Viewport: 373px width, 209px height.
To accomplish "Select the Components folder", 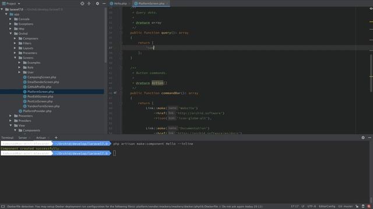I will pos(31,130).
